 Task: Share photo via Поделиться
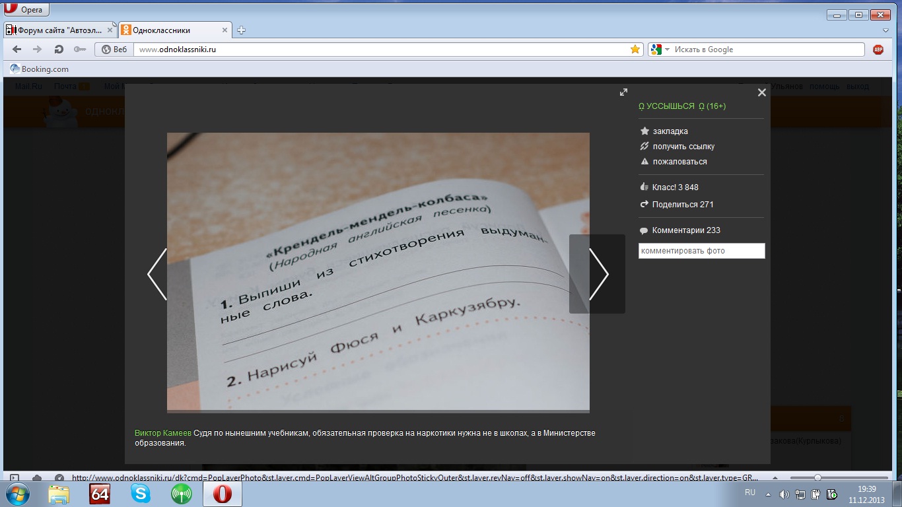[x=677, y=205]
